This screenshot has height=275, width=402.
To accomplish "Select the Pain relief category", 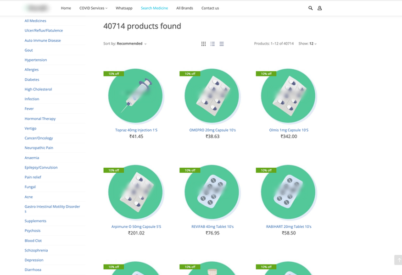I will 33,177.
